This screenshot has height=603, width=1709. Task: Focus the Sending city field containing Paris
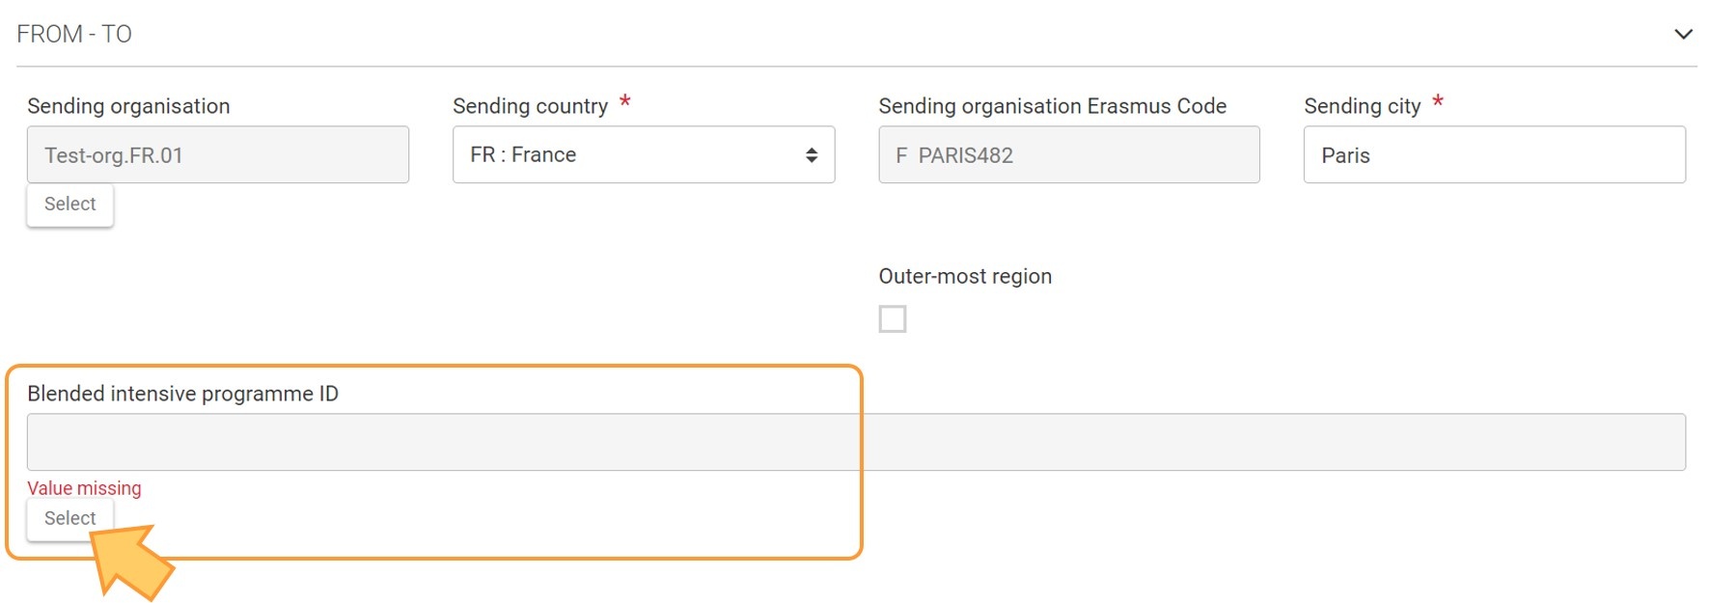(1494, 154)
